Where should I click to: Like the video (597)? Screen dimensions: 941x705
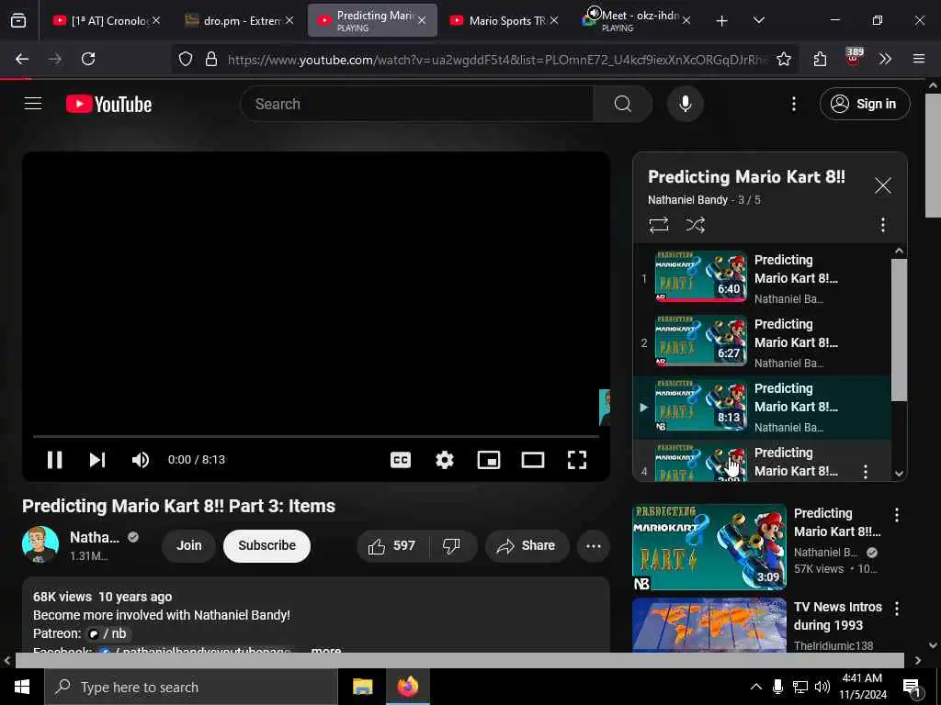pos(392,545)
